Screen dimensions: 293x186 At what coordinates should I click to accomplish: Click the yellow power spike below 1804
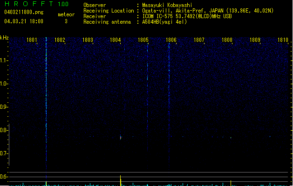click(x=121, y=180)
